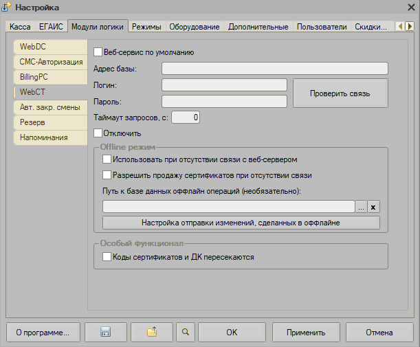The height and width of the screenshot is (347, 420).
Task: Focus the Таймаут запросов number field
Action: [186, 117]
